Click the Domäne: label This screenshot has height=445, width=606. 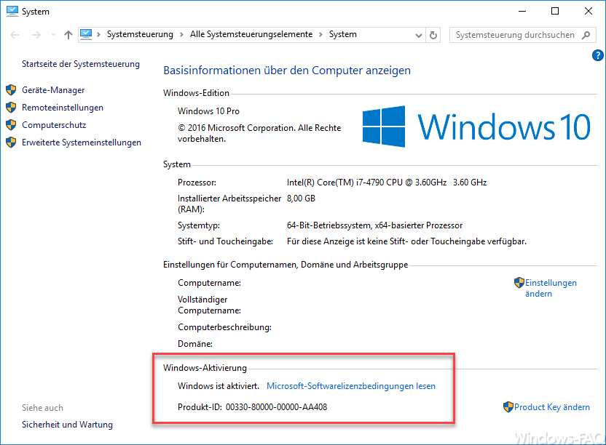tap(195, 344)
